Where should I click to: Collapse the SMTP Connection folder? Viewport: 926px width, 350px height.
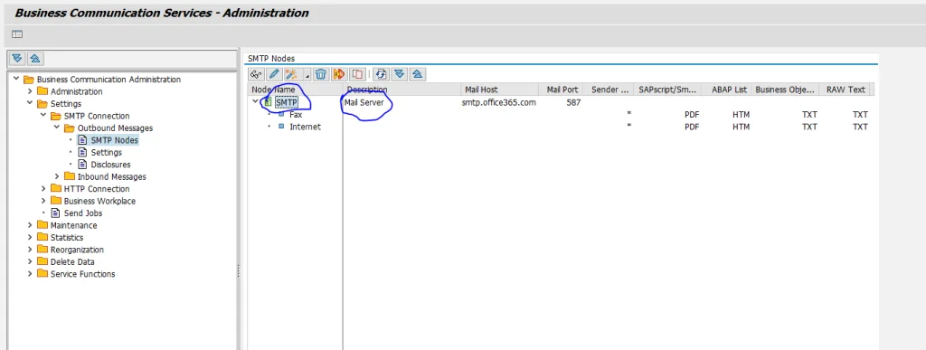(43, 116)
